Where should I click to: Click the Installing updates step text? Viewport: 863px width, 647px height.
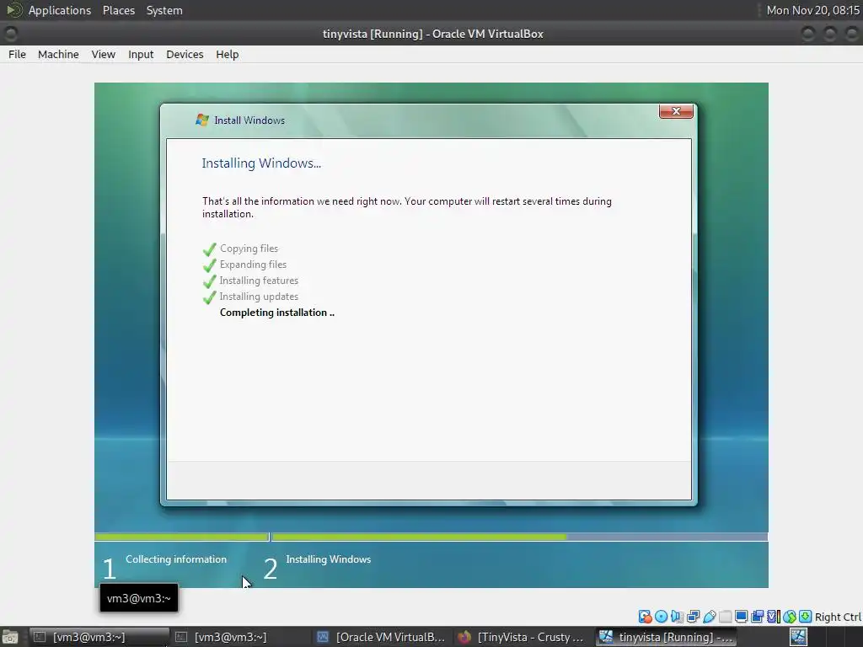[x=259, y=297]
